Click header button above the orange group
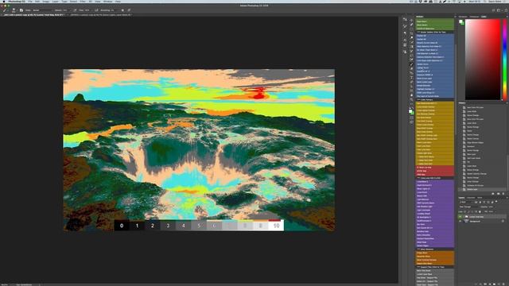The width and height of the screenshot is (509, 286). (435, 249)
